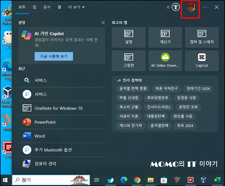225x186 pixels.
Task: Open PicPick on the taskbar
Action: point(177,180)
